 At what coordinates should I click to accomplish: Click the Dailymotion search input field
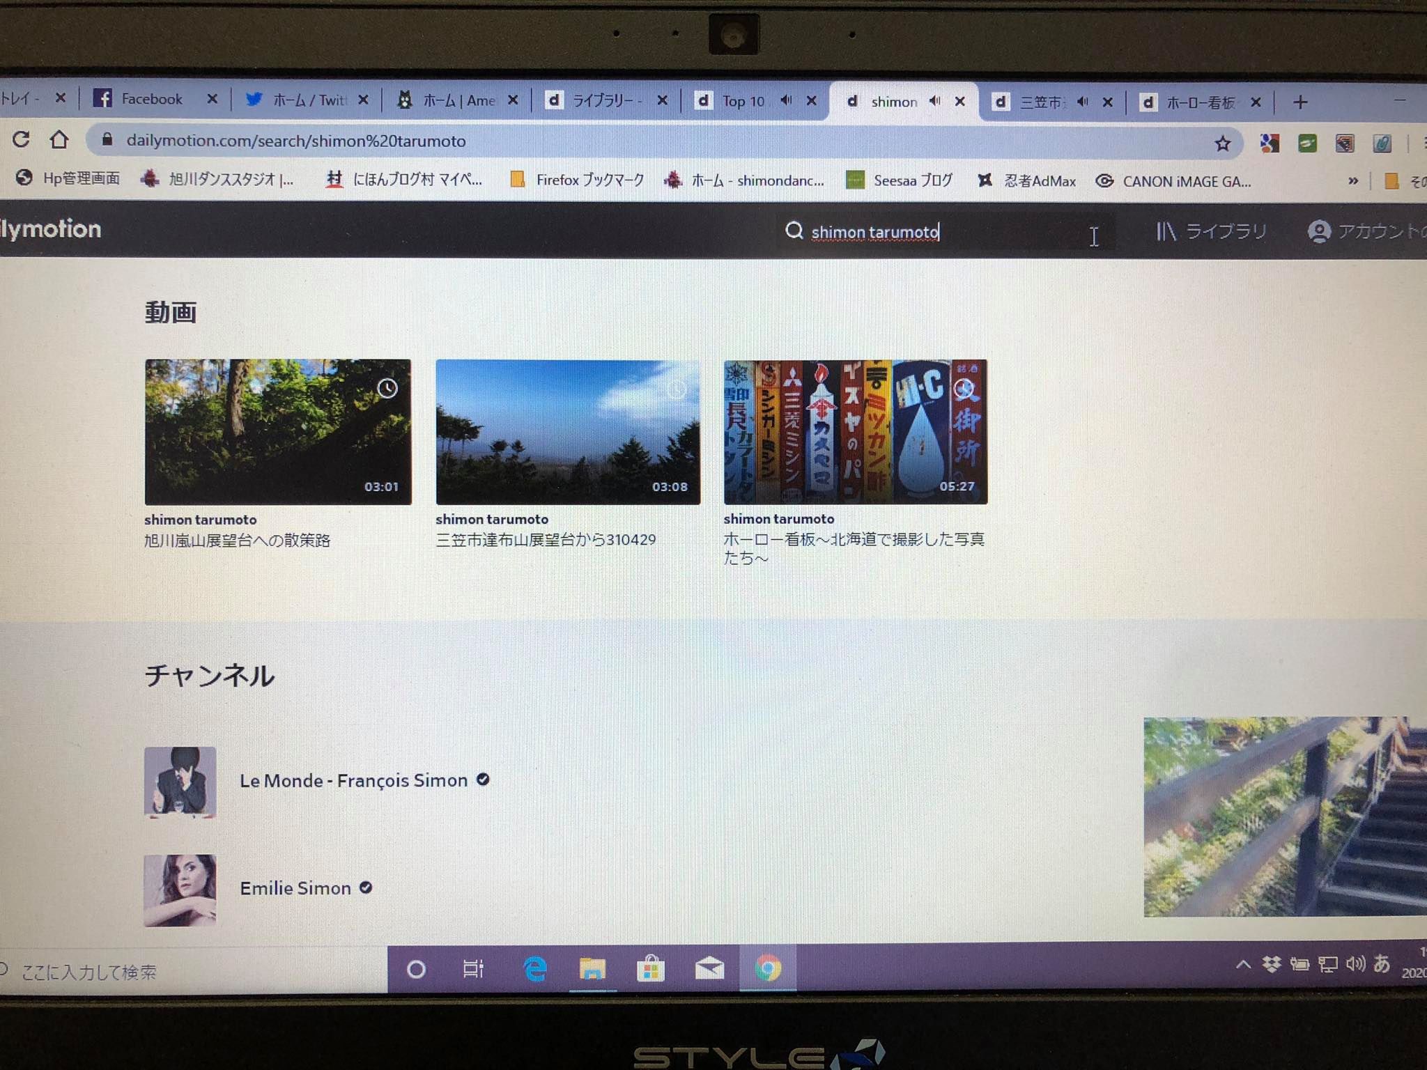point(945,231)
